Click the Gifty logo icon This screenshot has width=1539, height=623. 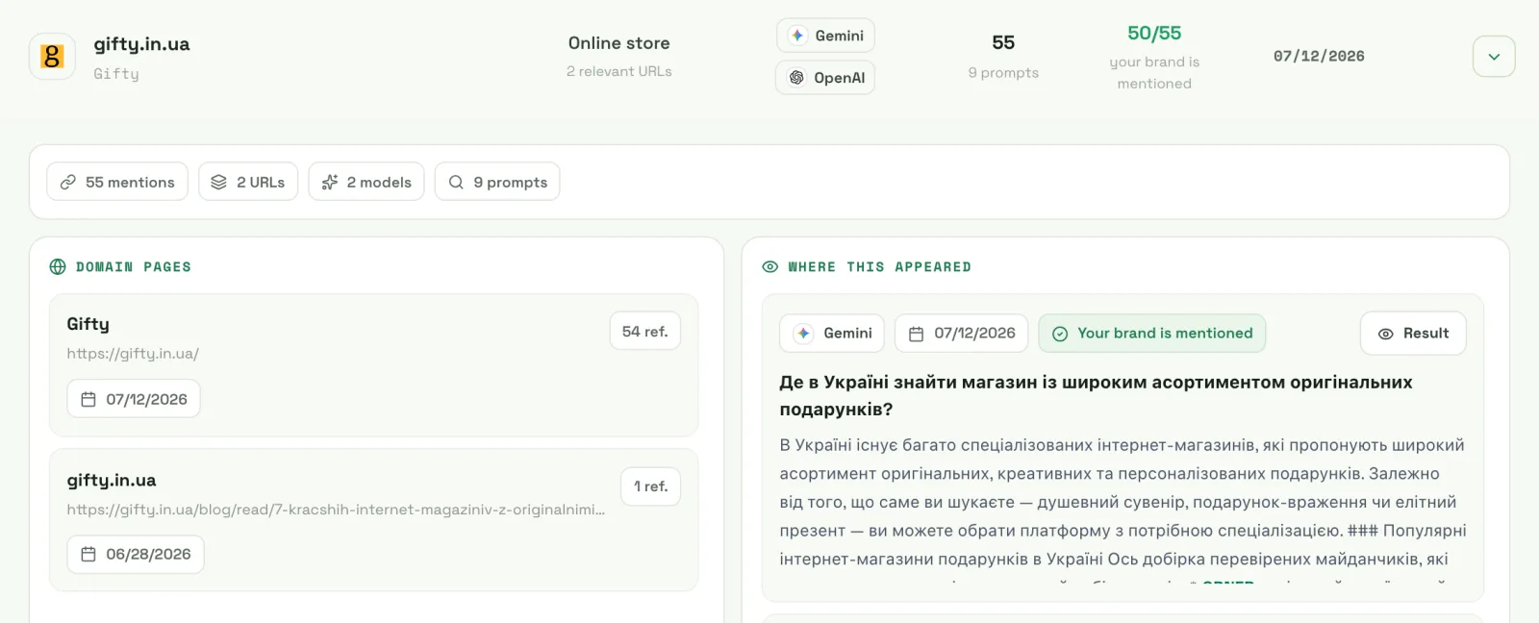[x=52, y=57]
